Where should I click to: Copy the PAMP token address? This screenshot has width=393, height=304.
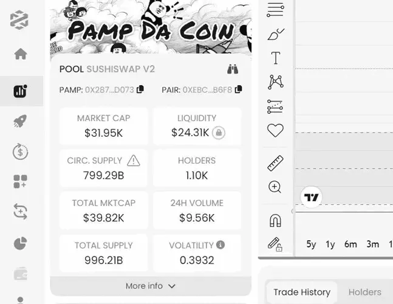coord(140,89)
